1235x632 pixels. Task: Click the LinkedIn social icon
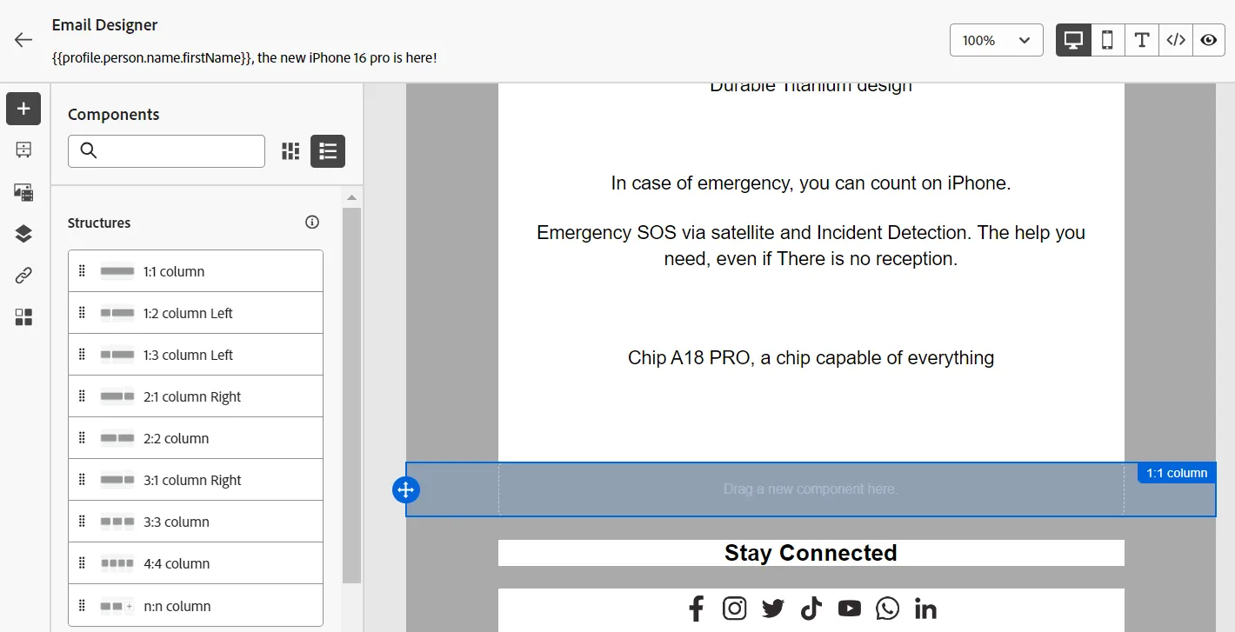click(x=926, y=609)
